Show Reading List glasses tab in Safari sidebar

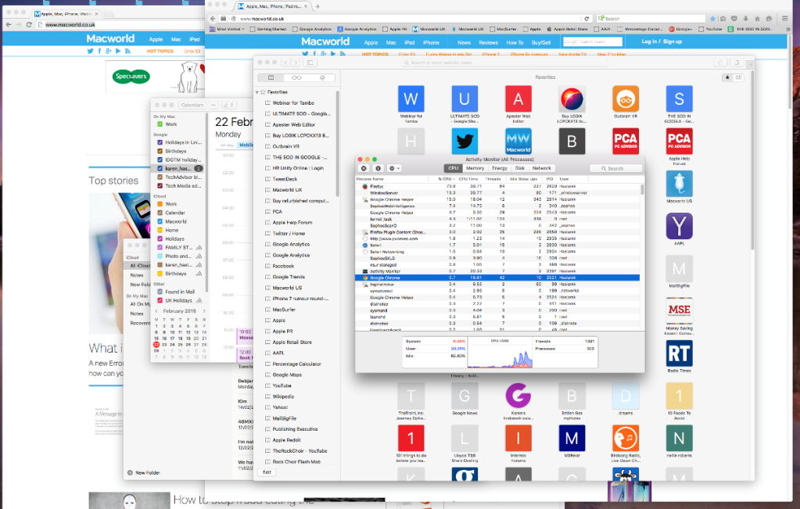tap(296, 77)
